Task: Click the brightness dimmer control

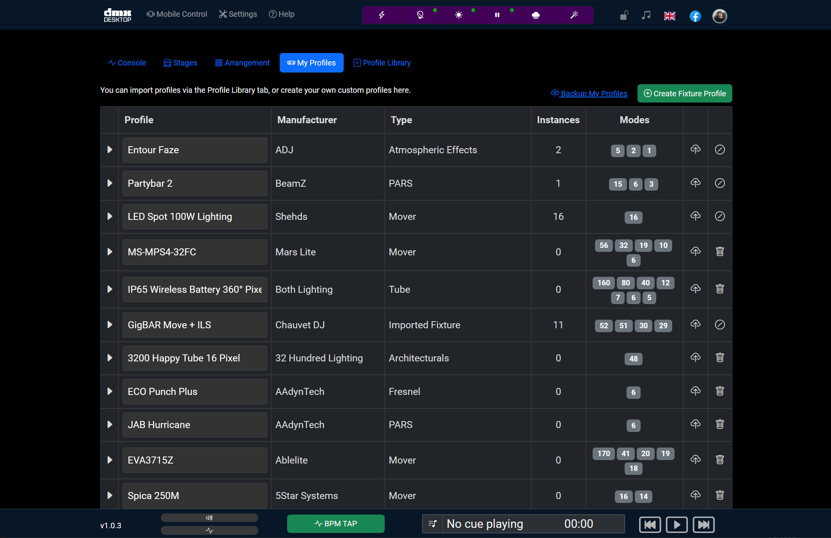Action: coord(458,15)
